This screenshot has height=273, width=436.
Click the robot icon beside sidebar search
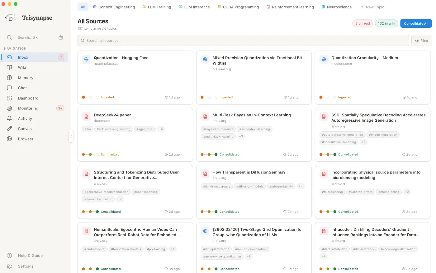[x=61, y=37]
